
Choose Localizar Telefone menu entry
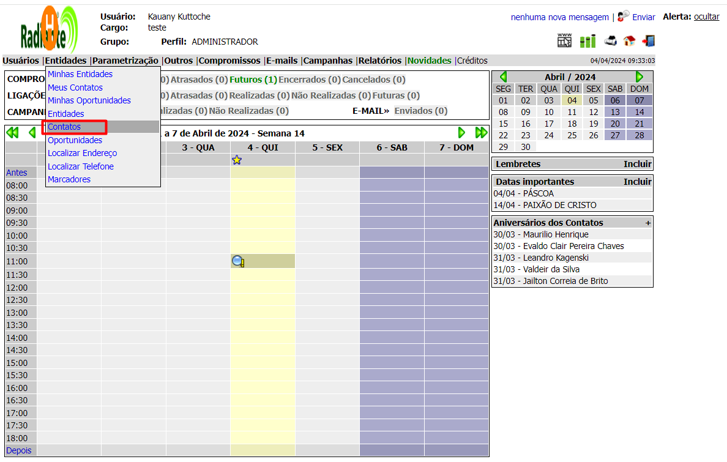click(81, 166)
